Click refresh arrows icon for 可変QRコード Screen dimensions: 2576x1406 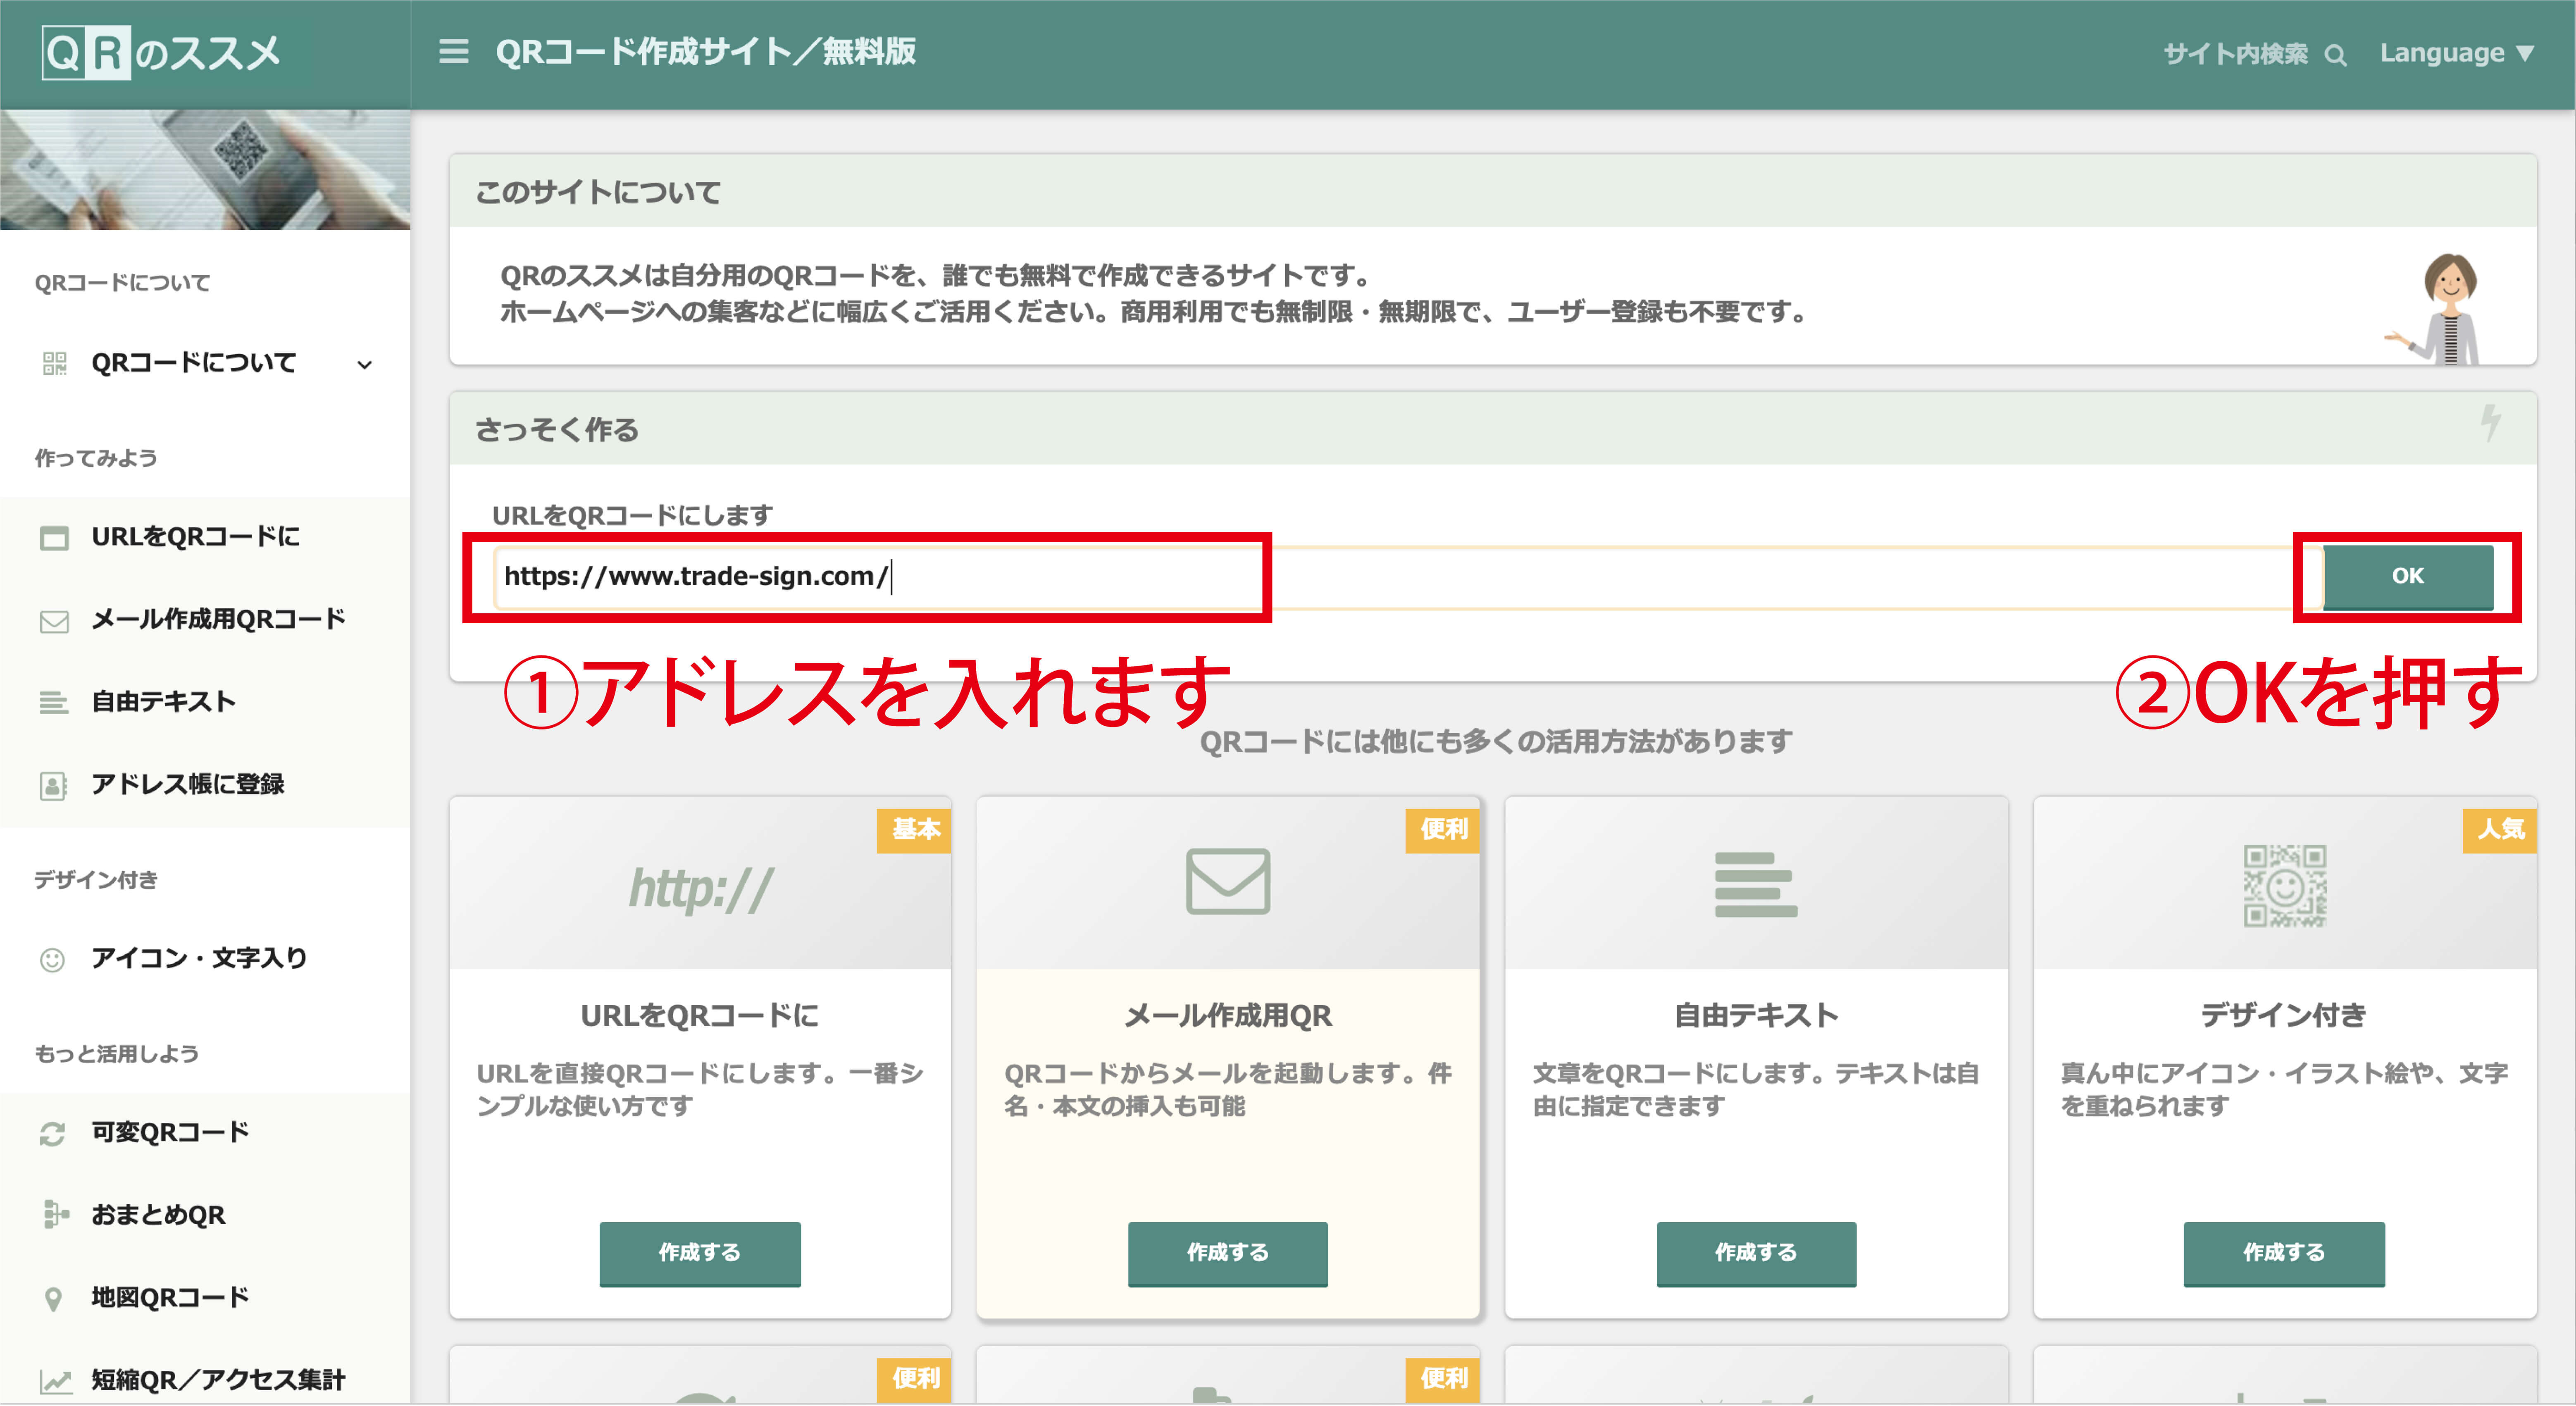point(52,1134)
